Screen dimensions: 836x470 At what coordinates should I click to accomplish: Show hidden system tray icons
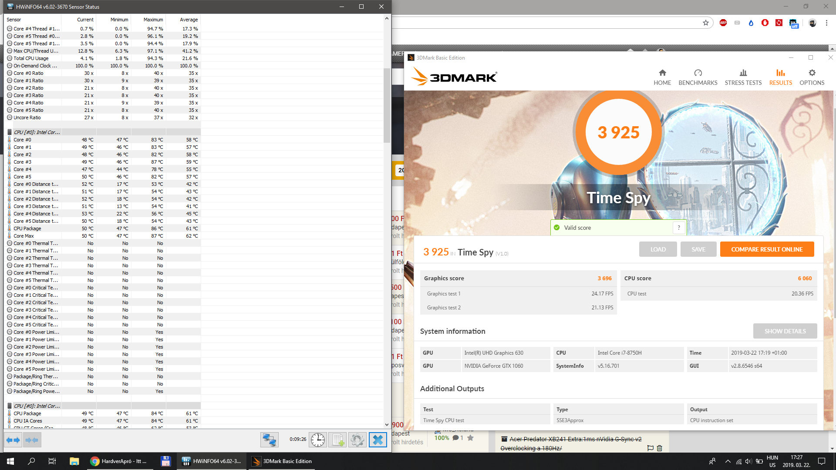[x=728, y=461]
